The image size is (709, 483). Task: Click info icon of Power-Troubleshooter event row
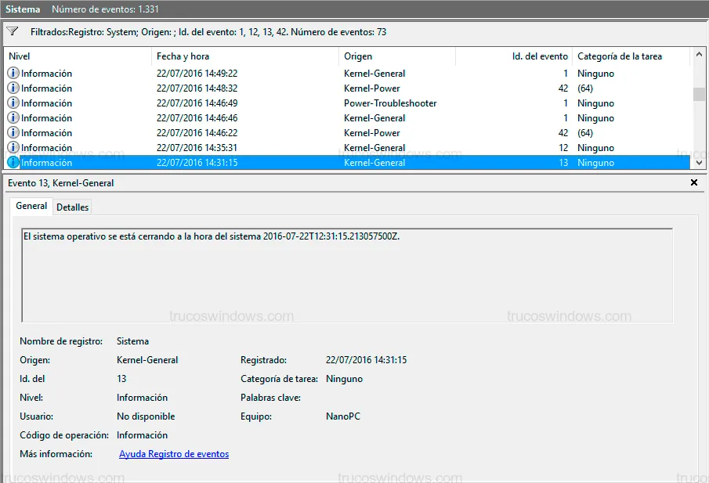pyautogui.click(x=13, y=103)
